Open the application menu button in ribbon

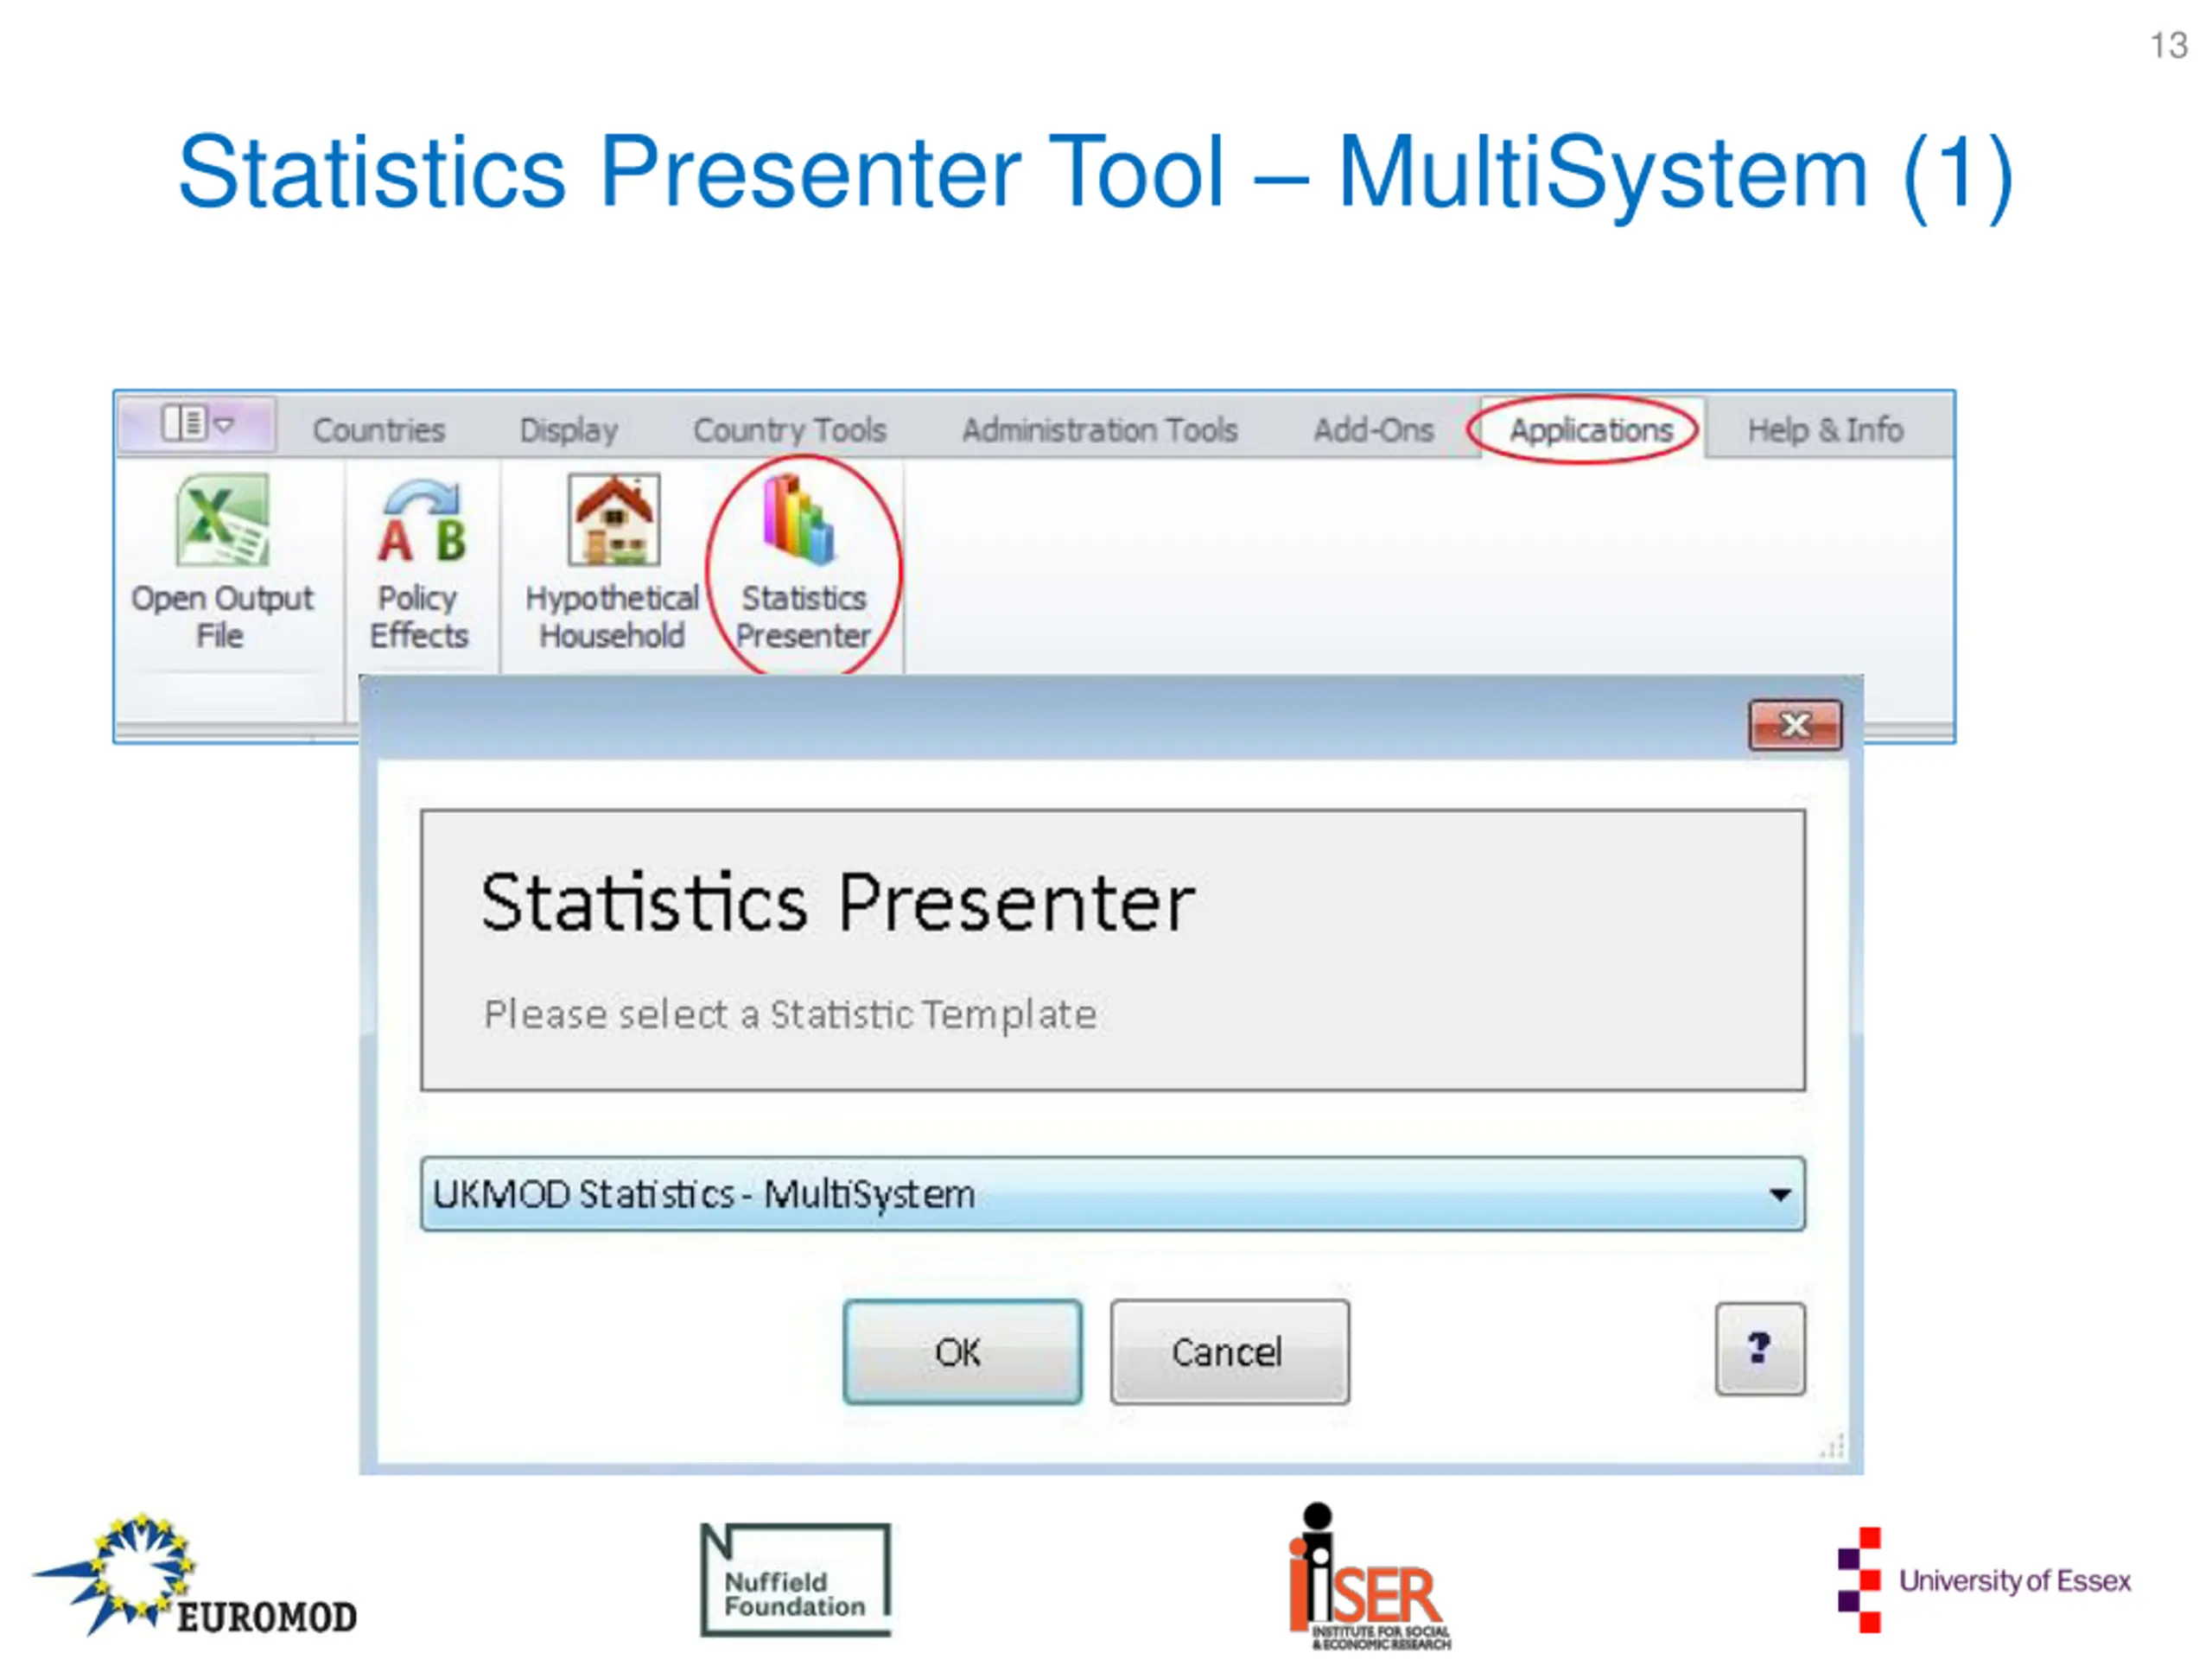click(x=197, y=424)
